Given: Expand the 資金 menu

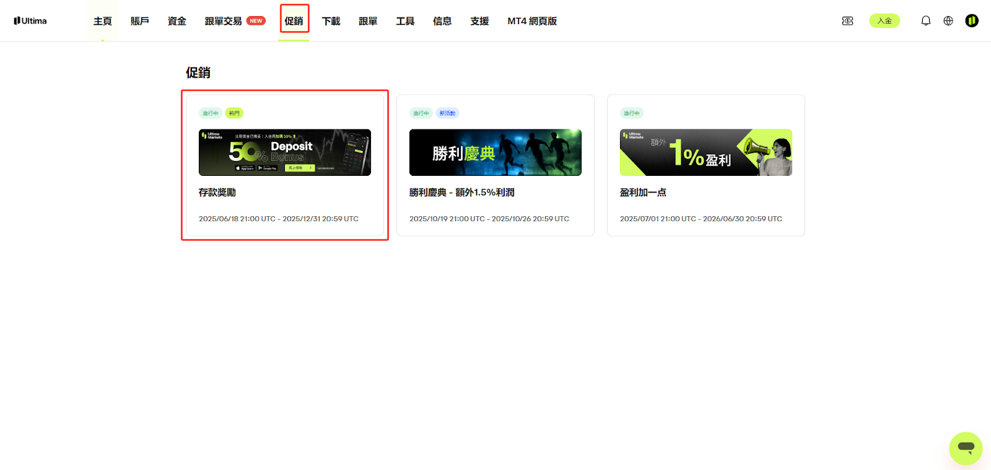Looking at the screenshot, I should pos(177,21).
